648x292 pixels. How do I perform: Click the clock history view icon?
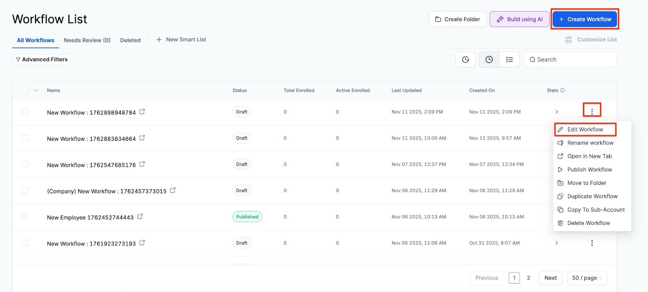point(489,59)
